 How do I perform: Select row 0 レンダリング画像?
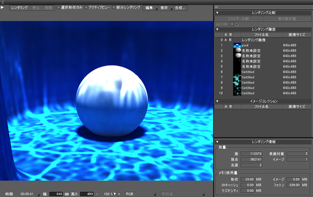pos(263,40)
